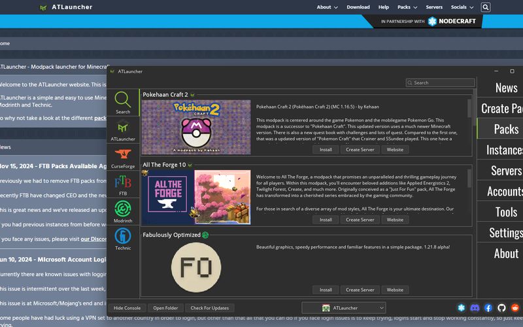Click the Nodecraft partnership logo on website
This screenshot has height=327, width=523.
[x=452, y=22]
